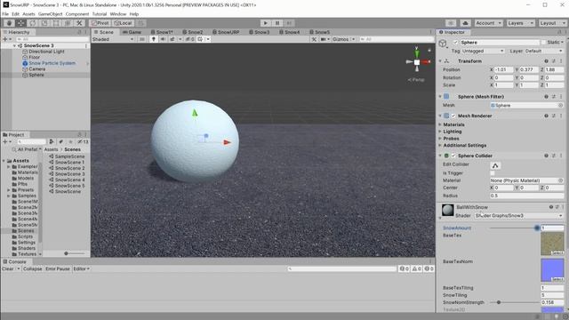Open the Layout dropdown
The height and width of the screenshot is (320, 569).
552,23
